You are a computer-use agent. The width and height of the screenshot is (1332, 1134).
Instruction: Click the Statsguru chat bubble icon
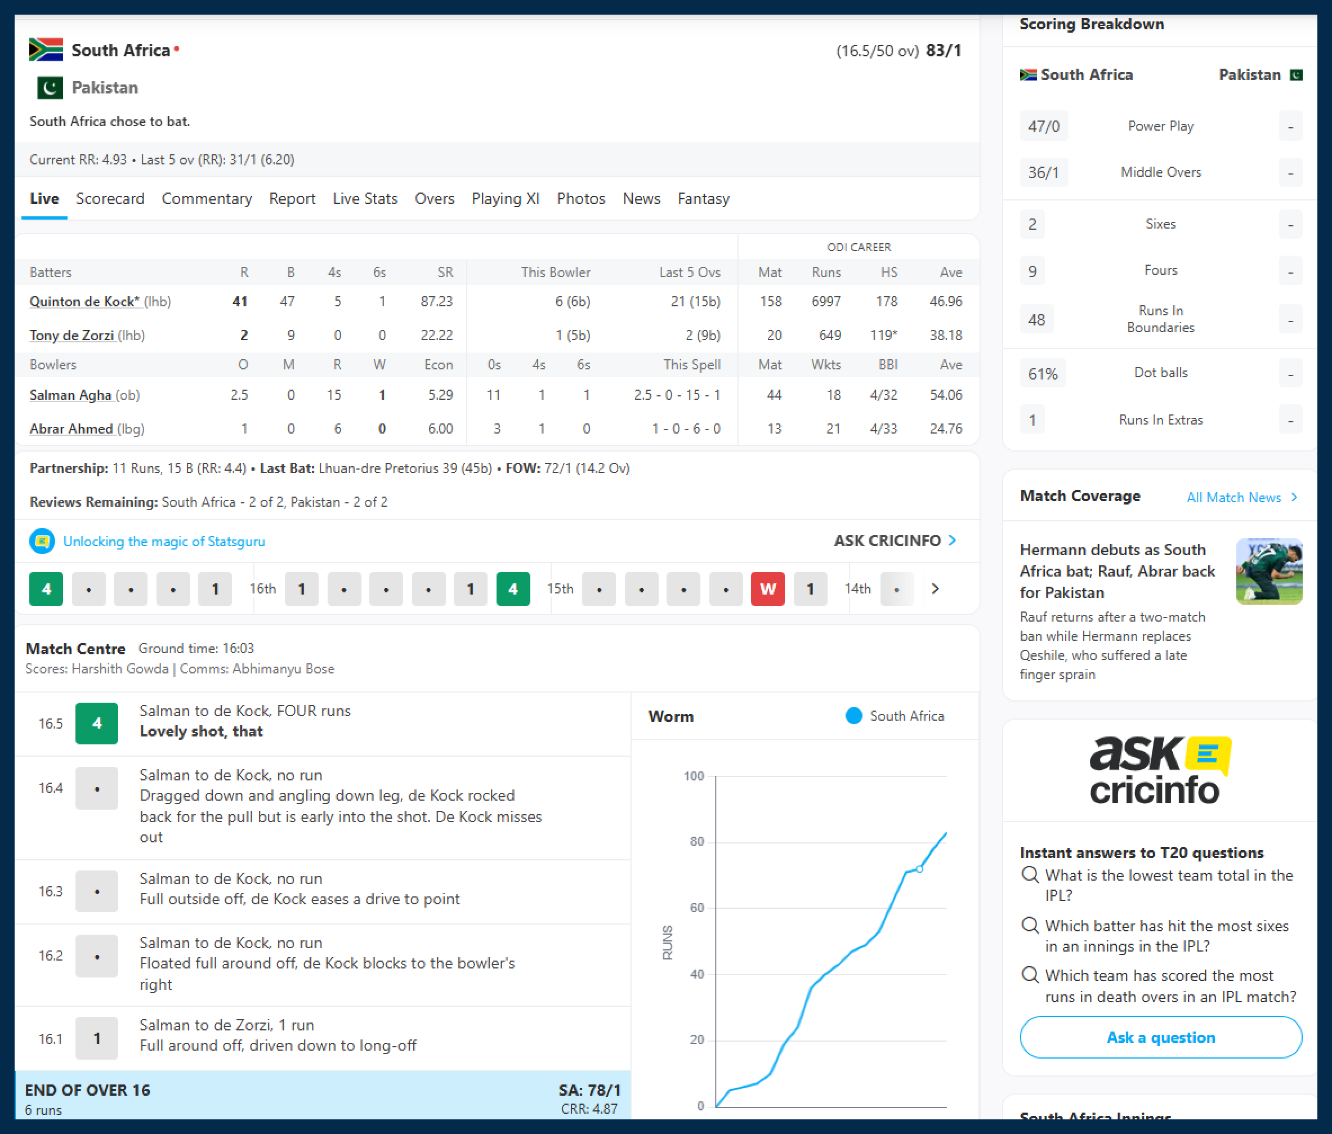coord(42,541)
